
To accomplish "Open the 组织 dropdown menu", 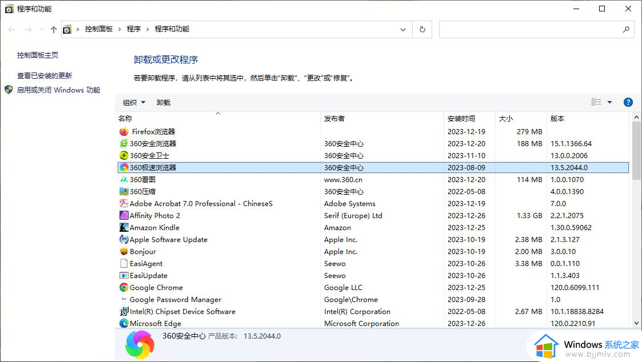I will click(134, 103).
